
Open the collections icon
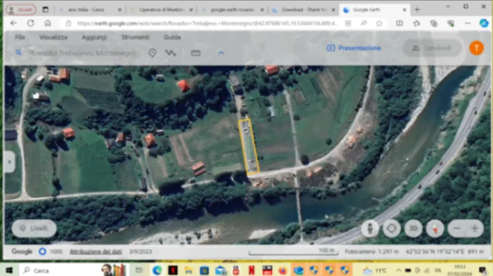click(434, 23)
